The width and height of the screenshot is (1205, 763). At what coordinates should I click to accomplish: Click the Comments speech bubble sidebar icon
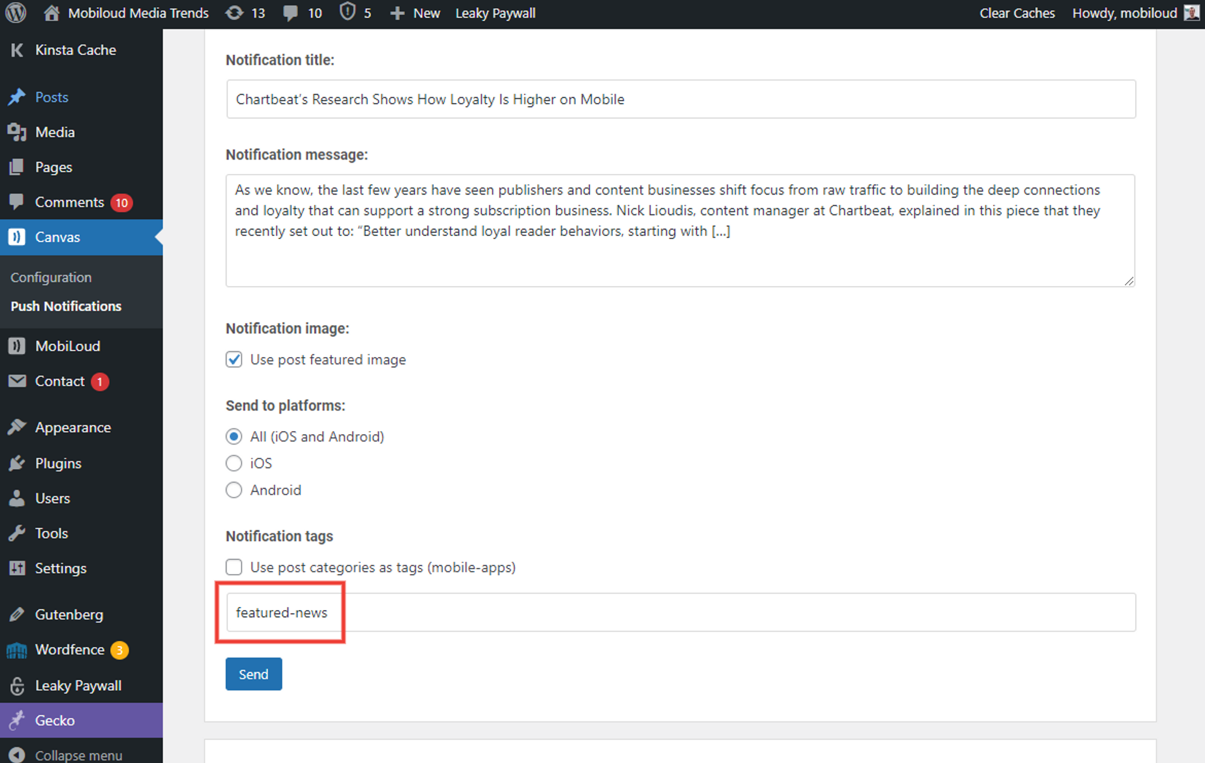(x=17, y=202)
